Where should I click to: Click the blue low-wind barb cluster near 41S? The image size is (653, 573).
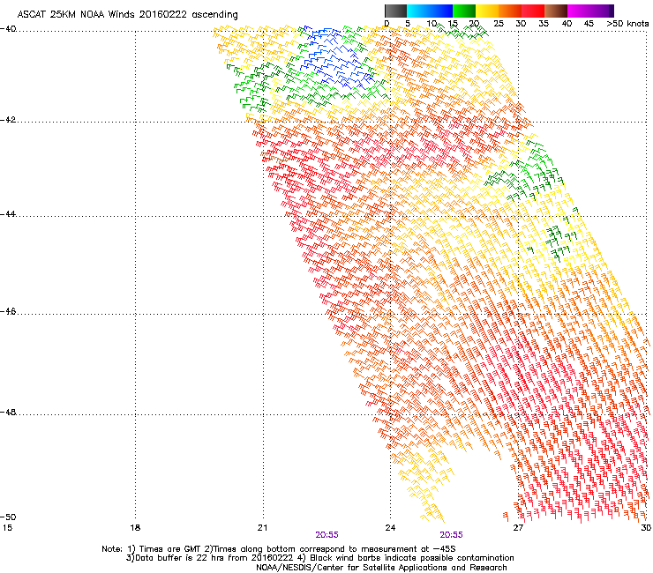coord(335,56)
